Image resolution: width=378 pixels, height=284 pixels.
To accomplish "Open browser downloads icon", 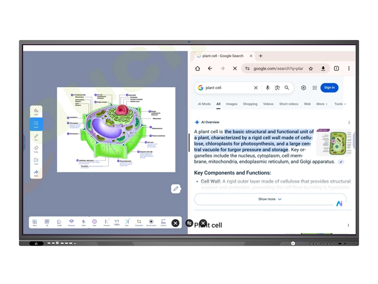I will coord(323,68).
